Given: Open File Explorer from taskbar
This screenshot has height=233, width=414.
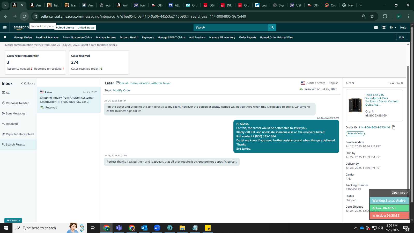Looking at the screenshot, I should [x=182, y=228].
